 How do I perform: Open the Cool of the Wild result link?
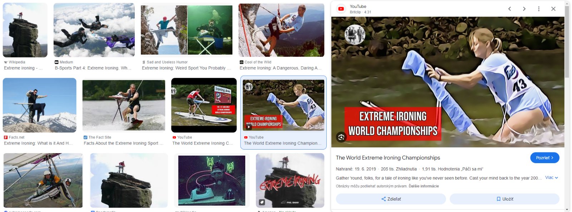[x=281, y=68]
